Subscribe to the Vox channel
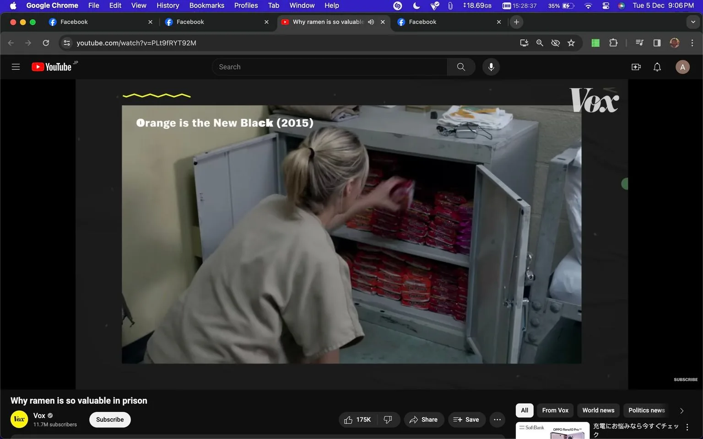This screenshot has width=703, height=439. [x=109, y=419]
